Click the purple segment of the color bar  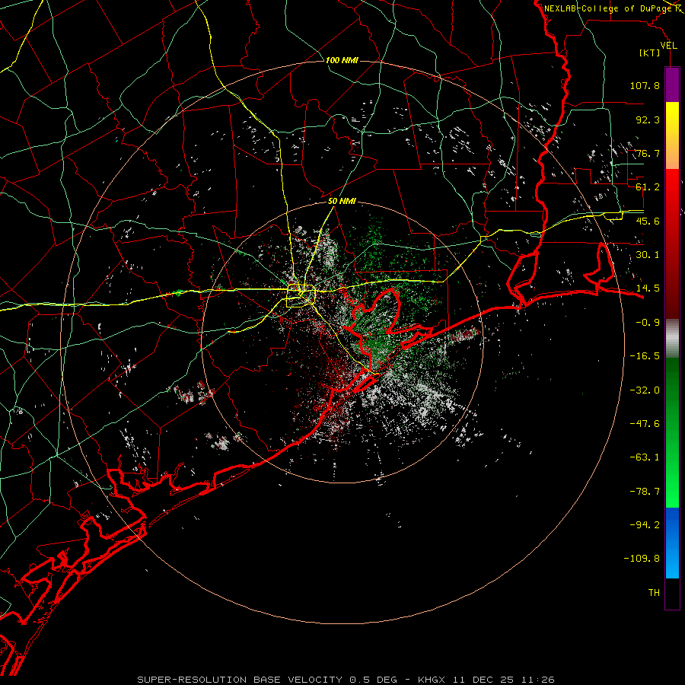click(672, 84)
